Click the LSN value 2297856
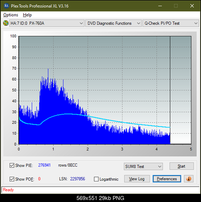 [77, 179]
